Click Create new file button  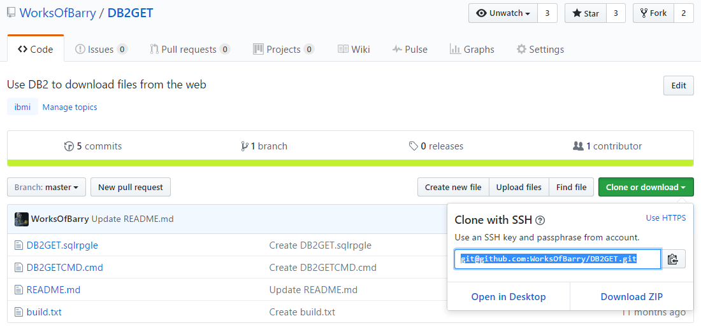pos(453,188)
